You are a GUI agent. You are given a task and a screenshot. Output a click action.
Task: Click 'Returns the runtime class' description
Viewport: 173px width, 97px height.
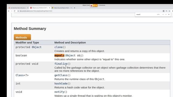[x=80, y=79]
